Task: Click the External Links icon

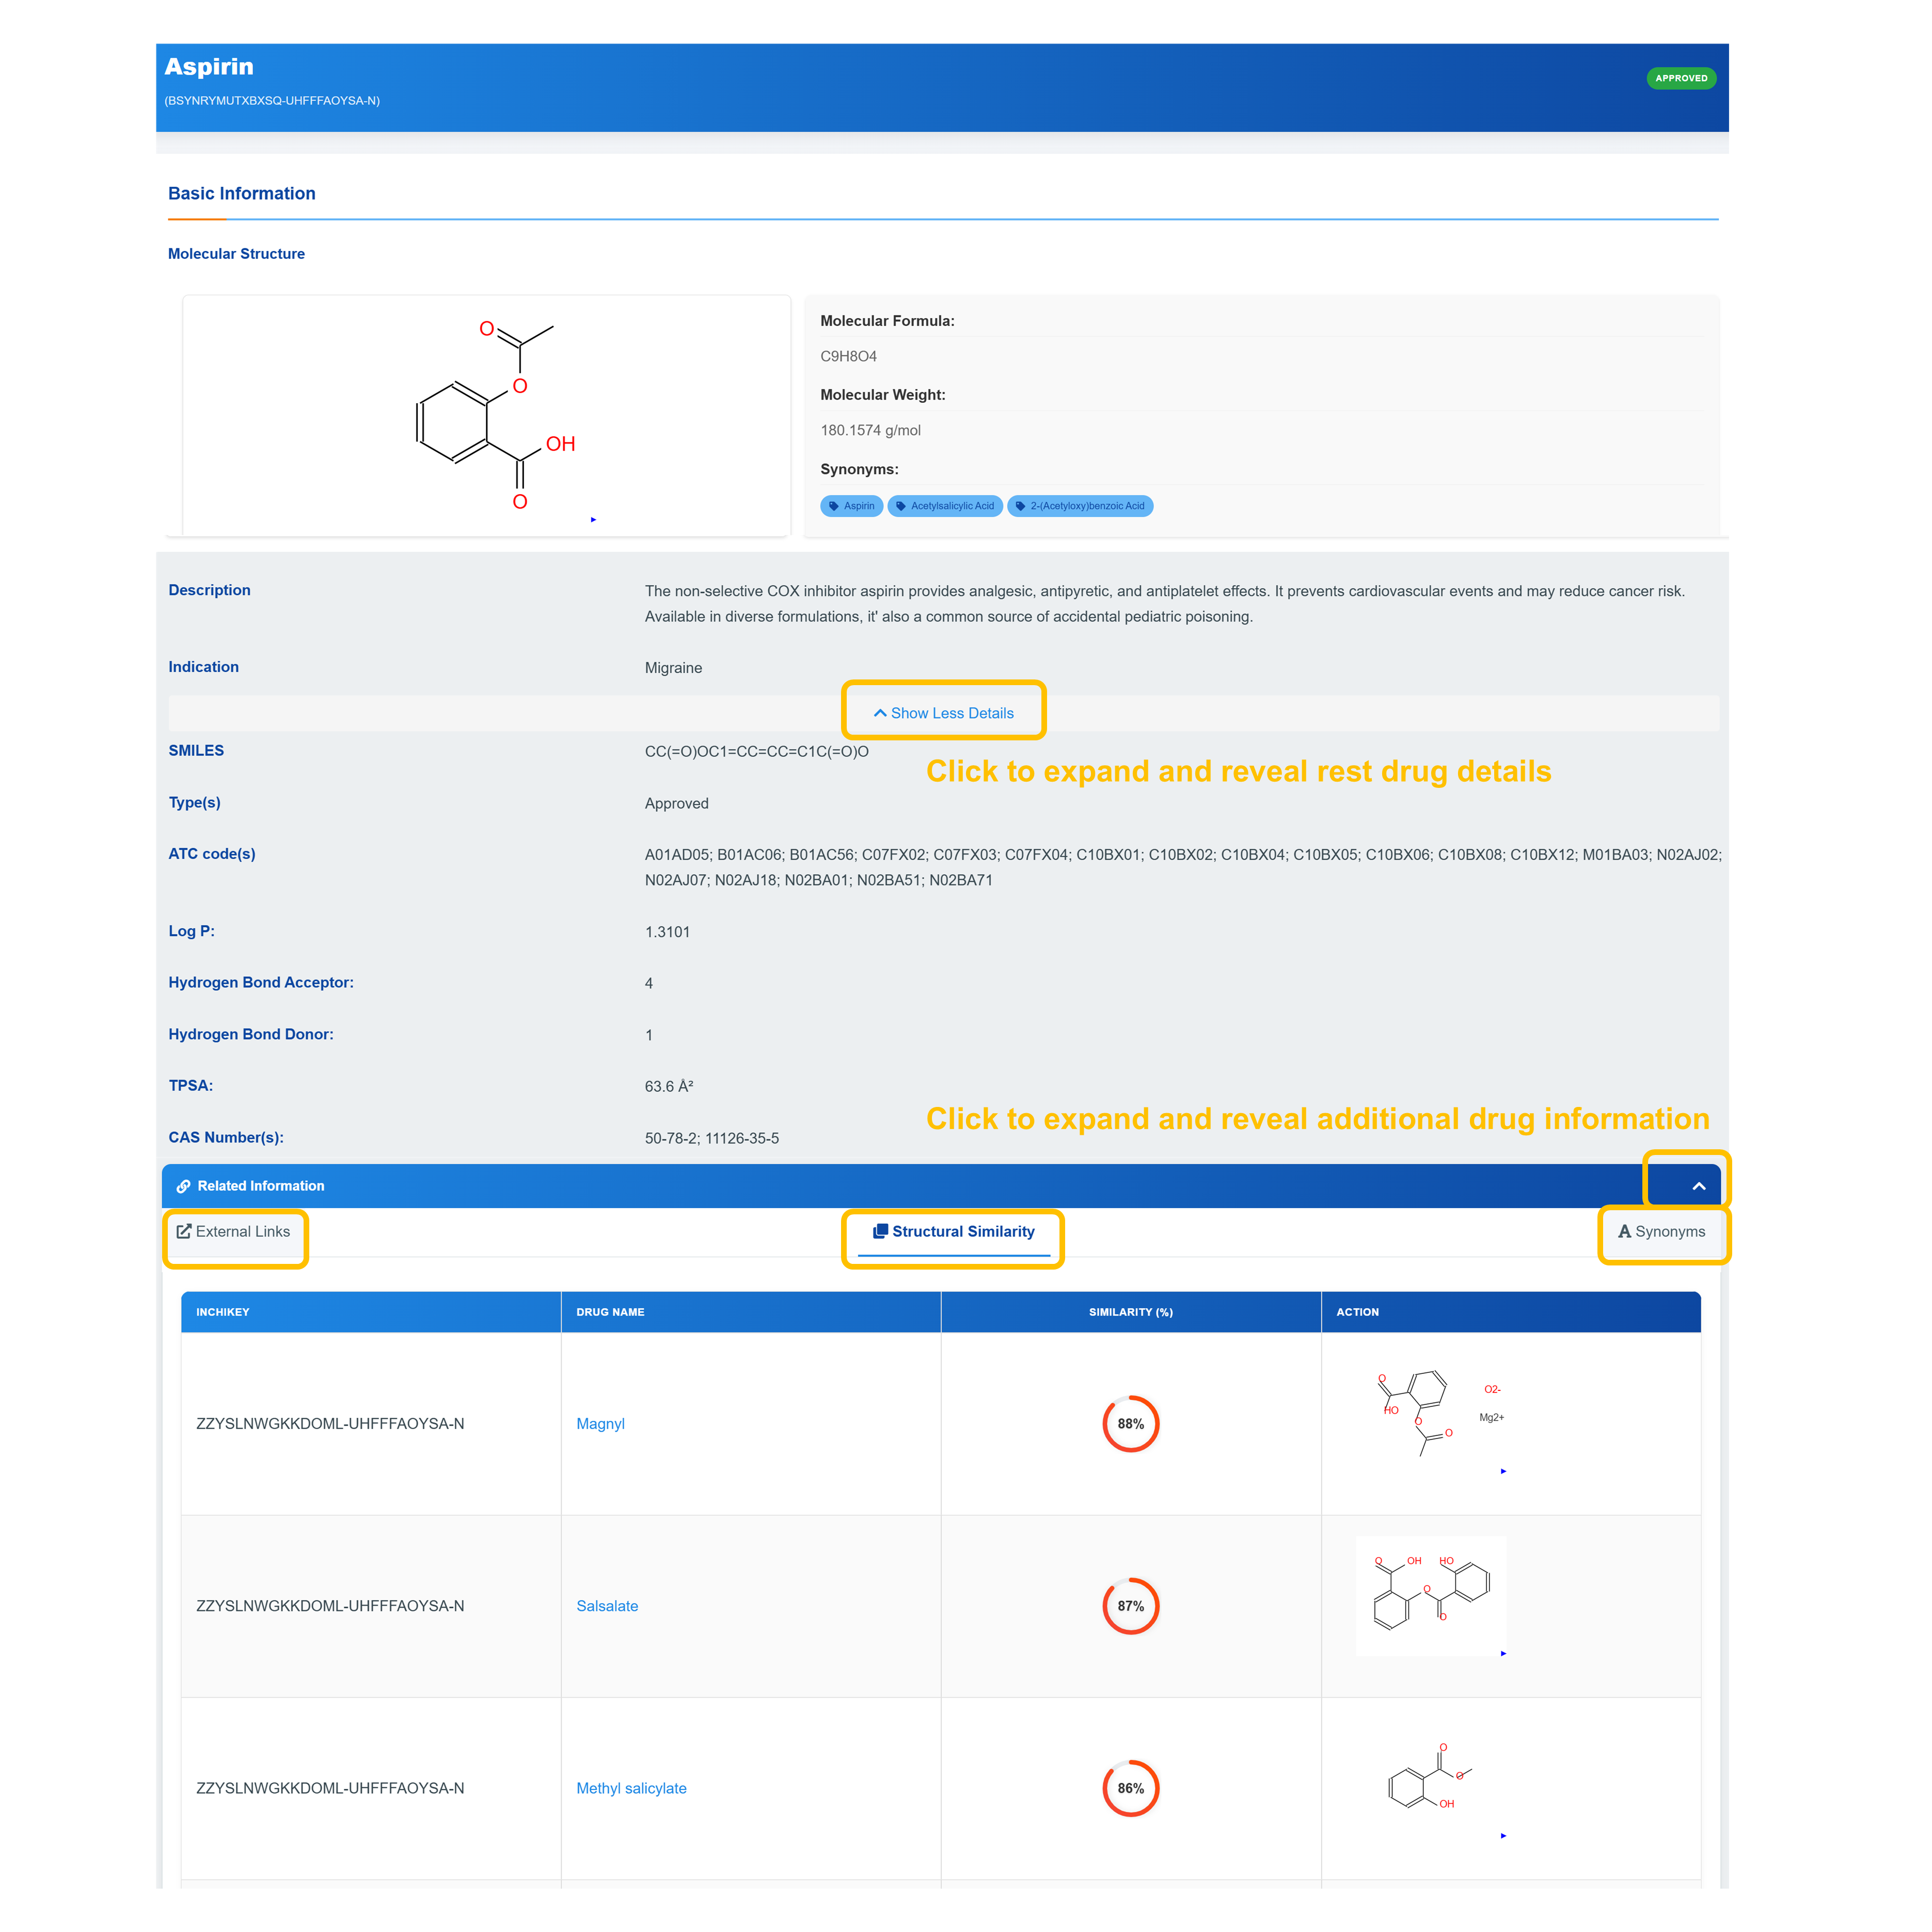Action: coord(183,1231)
